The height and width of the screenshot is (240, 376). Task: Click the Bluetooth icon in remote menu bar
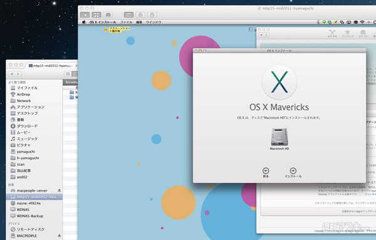click(318, 22)
